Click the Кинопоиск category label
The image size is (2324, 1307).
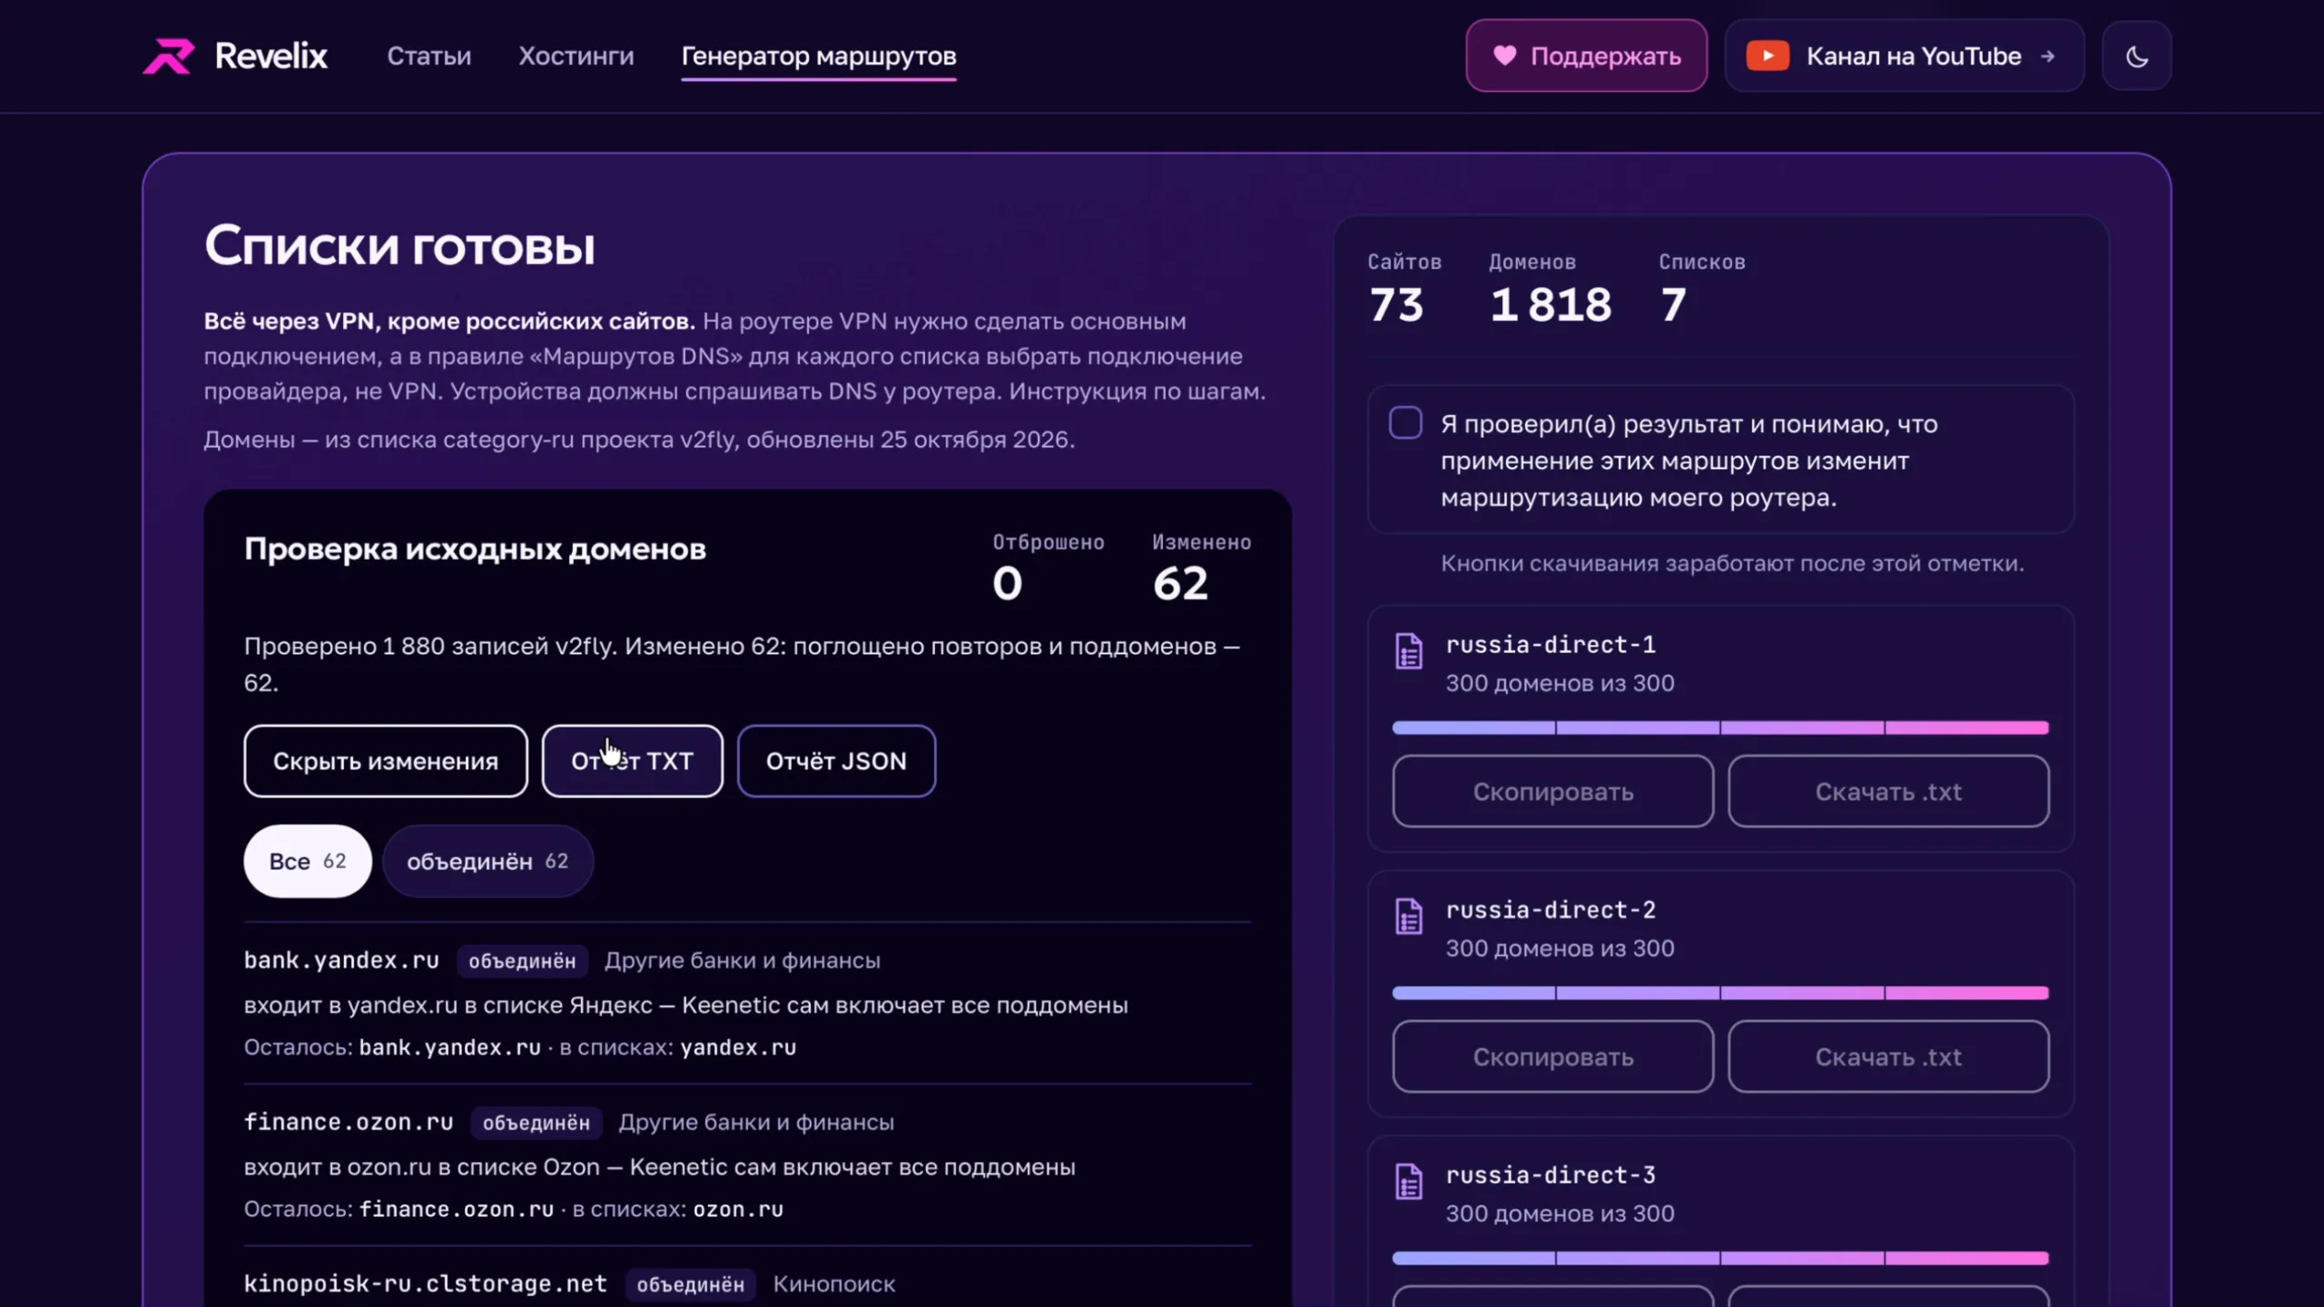(834, 1284)
